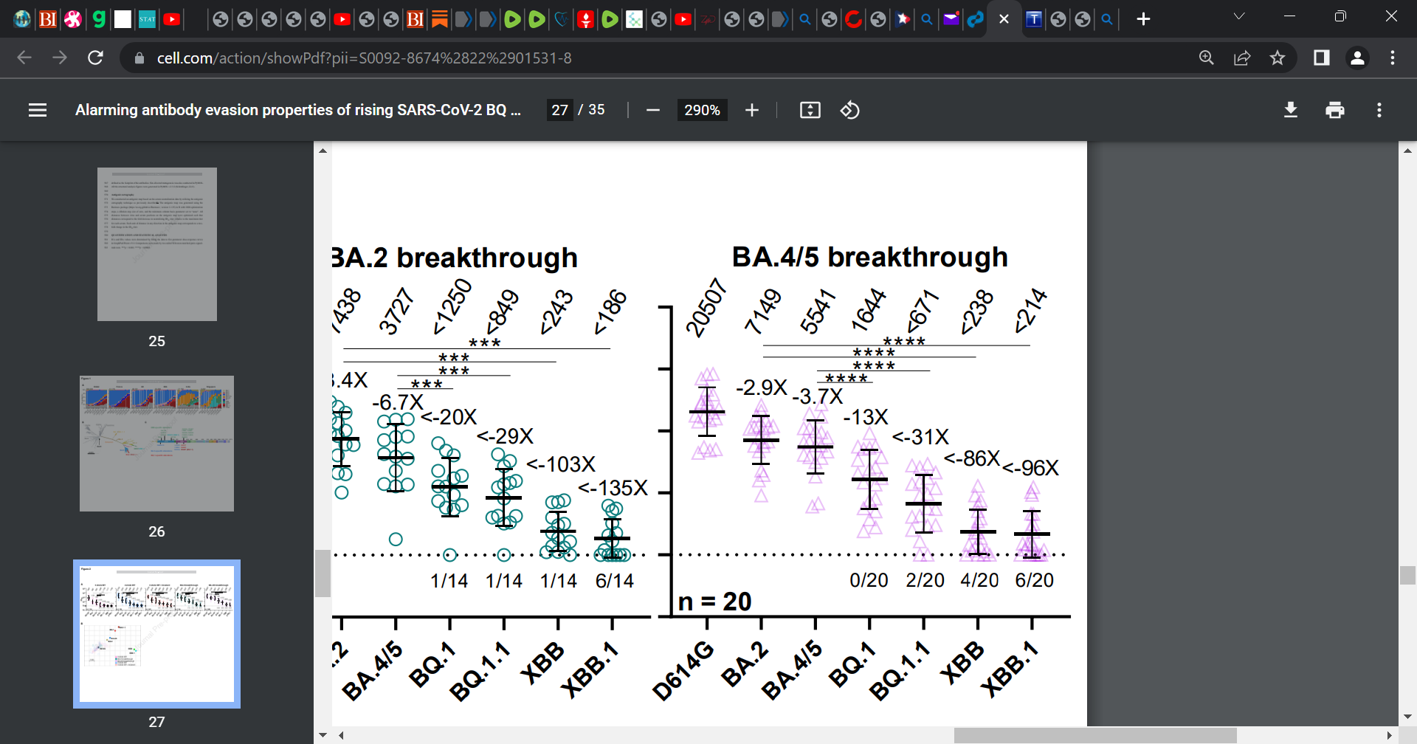Select page 27 thumbnail
The height and width of the screenshot is (744, 1417).
156,634
